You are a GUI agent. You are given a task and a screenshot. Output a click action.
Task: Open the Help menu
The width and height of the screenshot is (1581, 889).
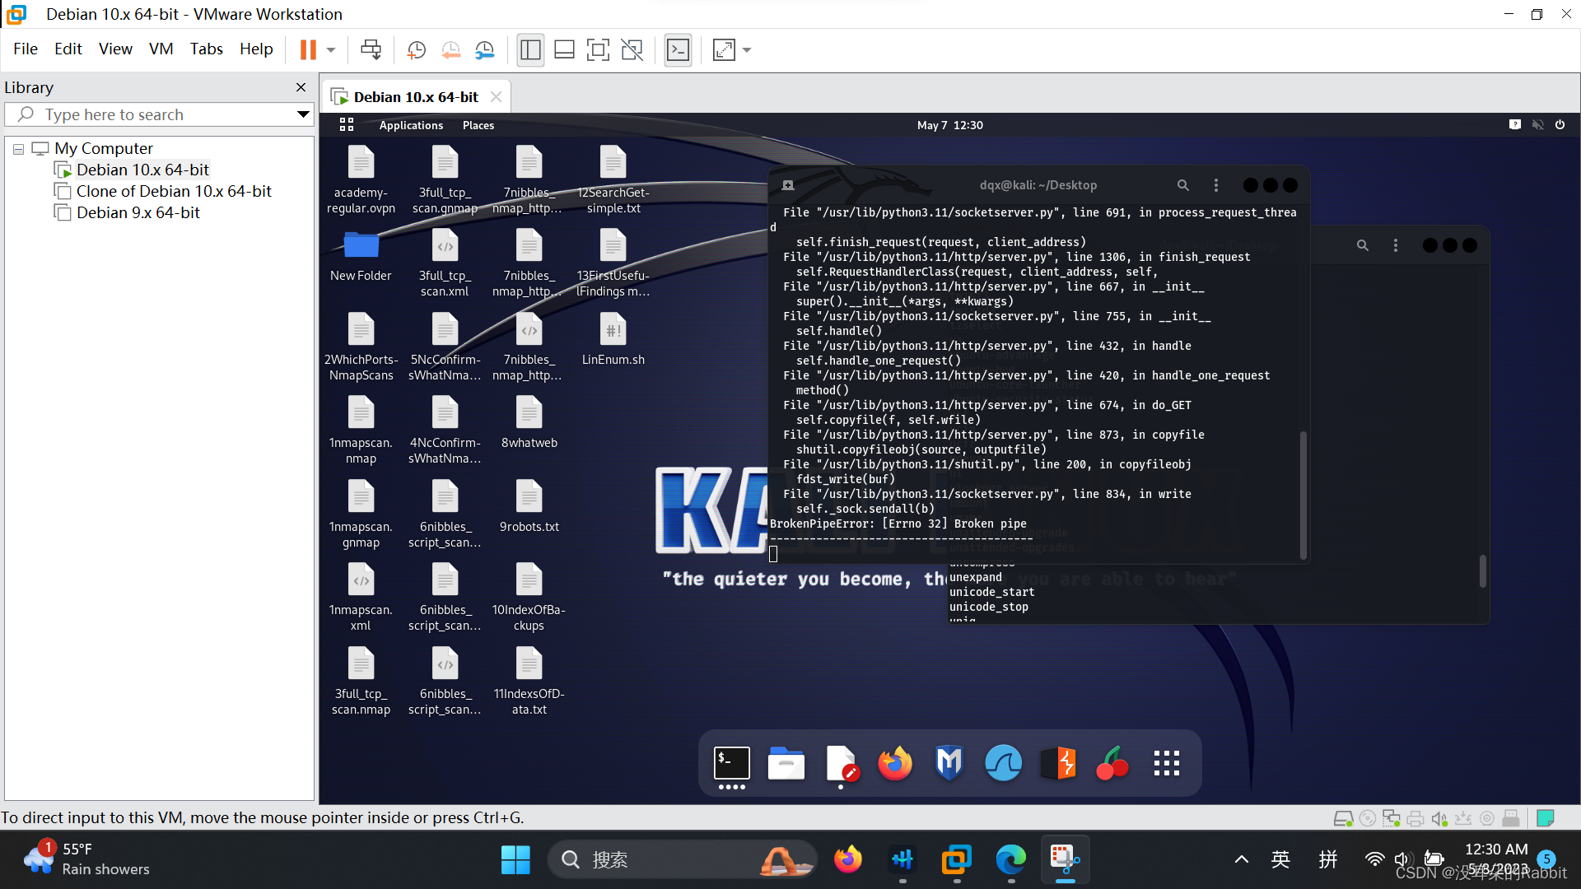click(256, 49)
